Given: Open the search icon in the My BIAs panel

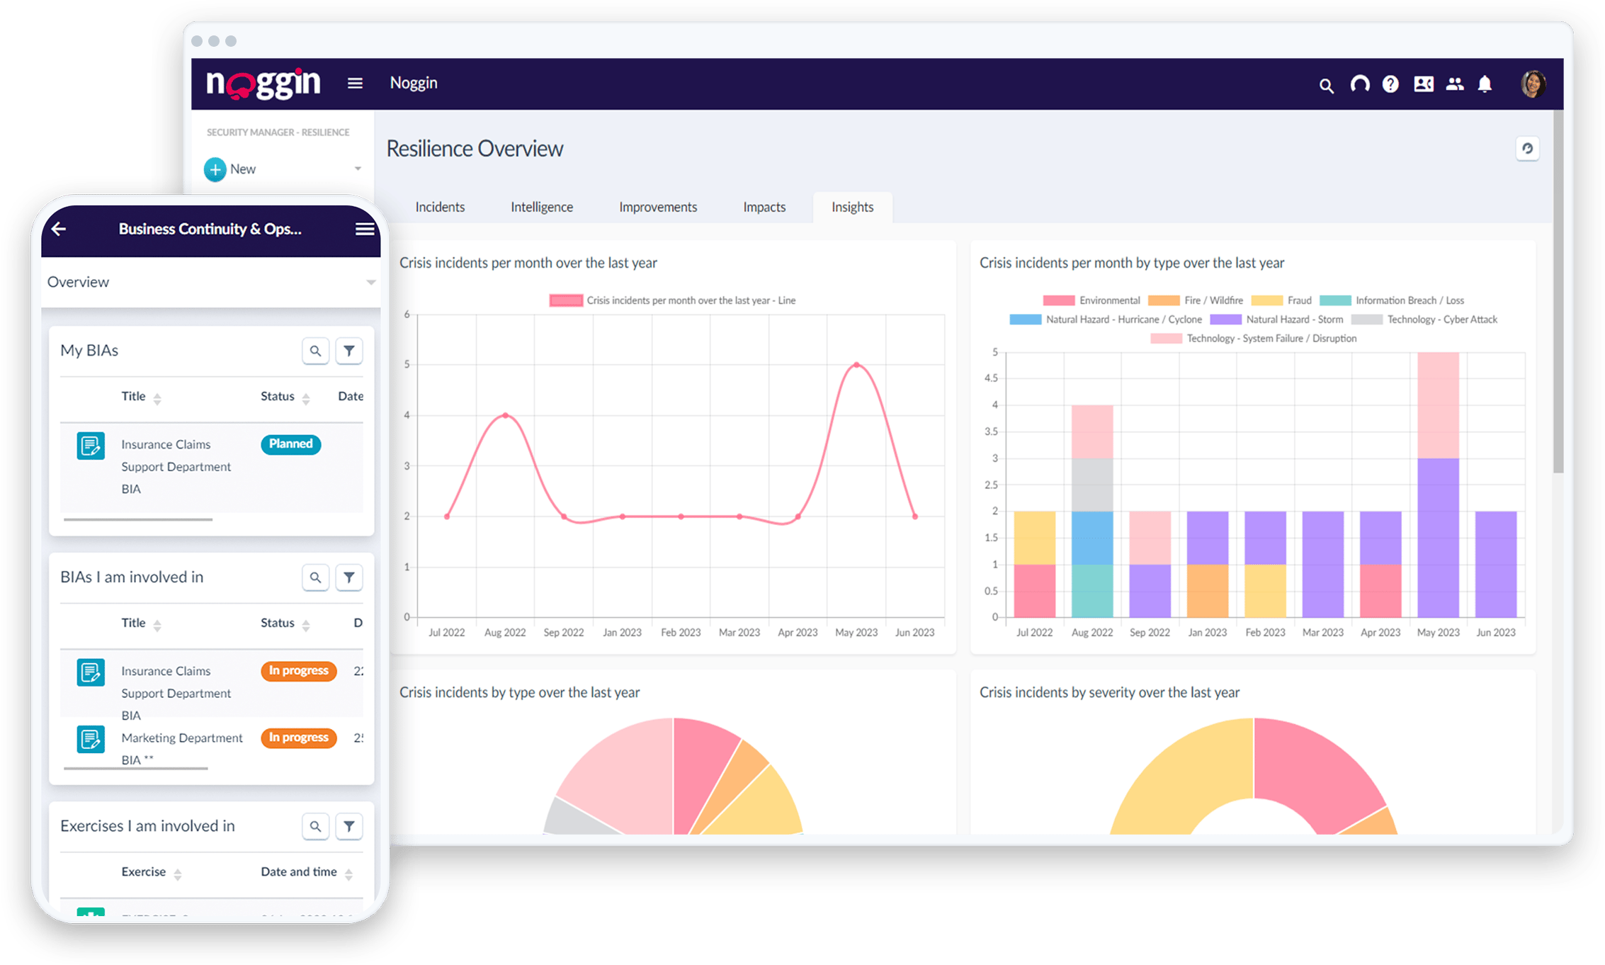Looking at the screenshot, I should [316, 350].
